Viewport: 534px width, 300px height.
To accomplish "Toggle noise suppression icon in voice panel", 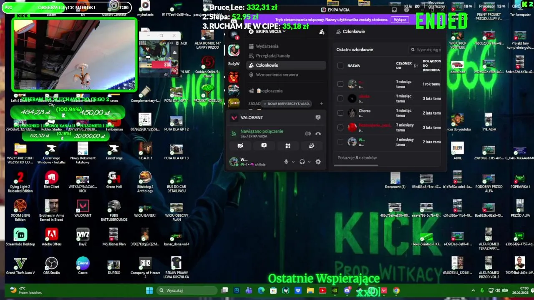I will point(308,134).
